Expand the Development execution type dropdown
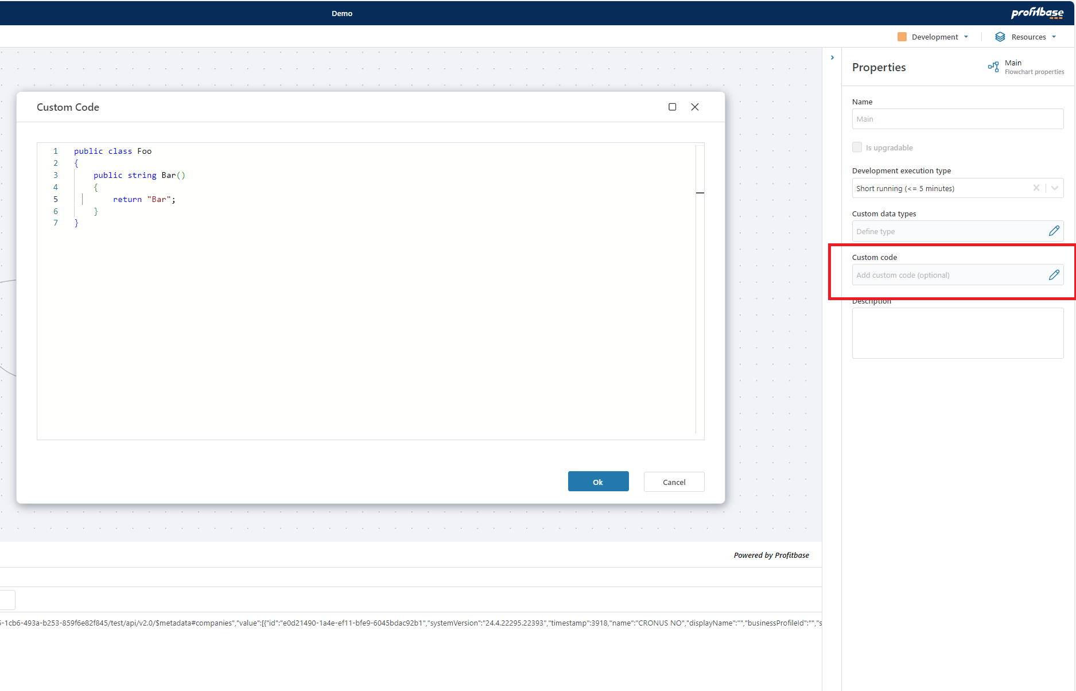 [x=1055, y=188]
